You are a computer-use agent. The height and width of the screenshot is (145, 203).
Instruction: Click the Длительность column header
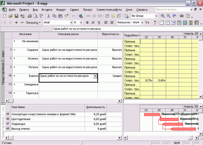point(96,108)
